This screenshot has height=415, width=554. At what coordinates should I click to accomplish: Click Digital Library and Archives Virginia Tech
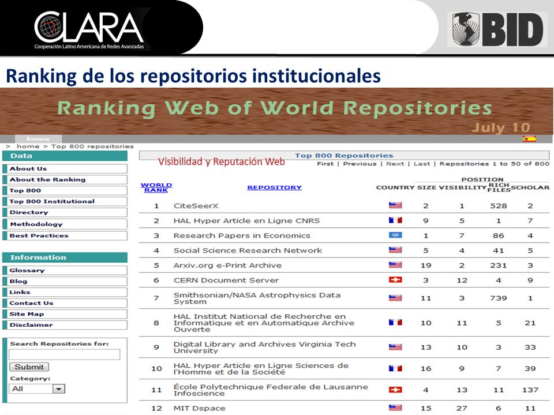pyautogui.click(x=265, y=347)
